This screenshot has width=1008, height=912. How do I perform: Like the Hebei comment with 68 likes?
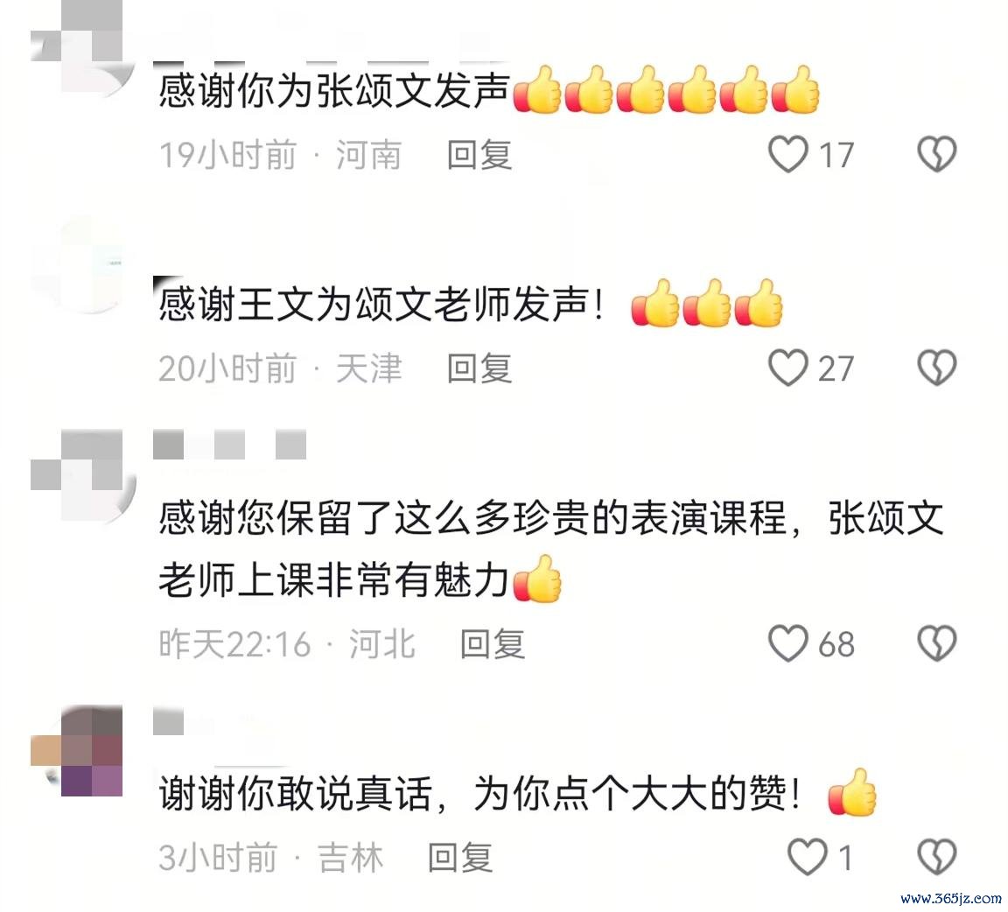click(x=788, y=643)
